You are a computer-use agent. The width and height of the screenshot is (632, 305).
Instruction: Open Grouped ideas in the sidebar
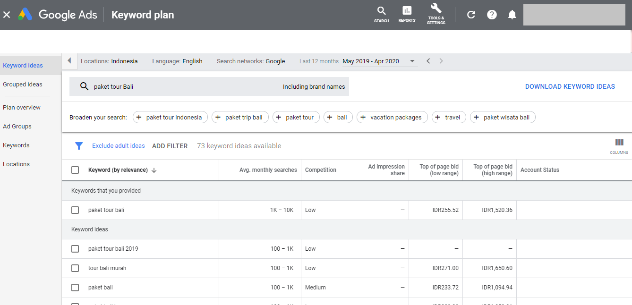coord(23,85)
